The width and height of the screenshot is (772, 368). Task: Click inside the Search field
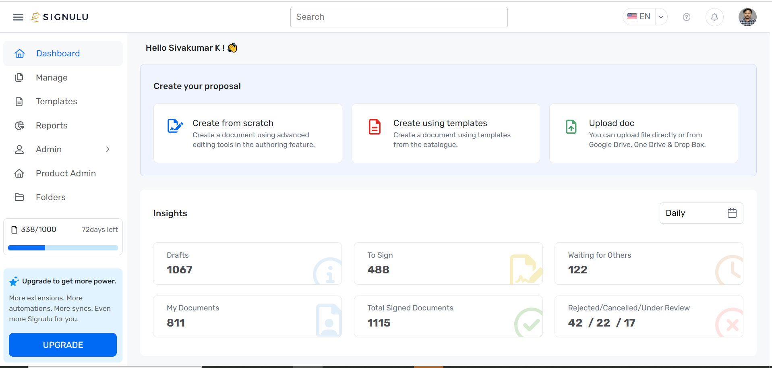399,17
